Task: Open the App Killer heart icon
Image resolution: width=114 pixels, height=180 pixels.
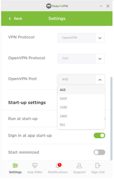Action: tap(35, 166)
